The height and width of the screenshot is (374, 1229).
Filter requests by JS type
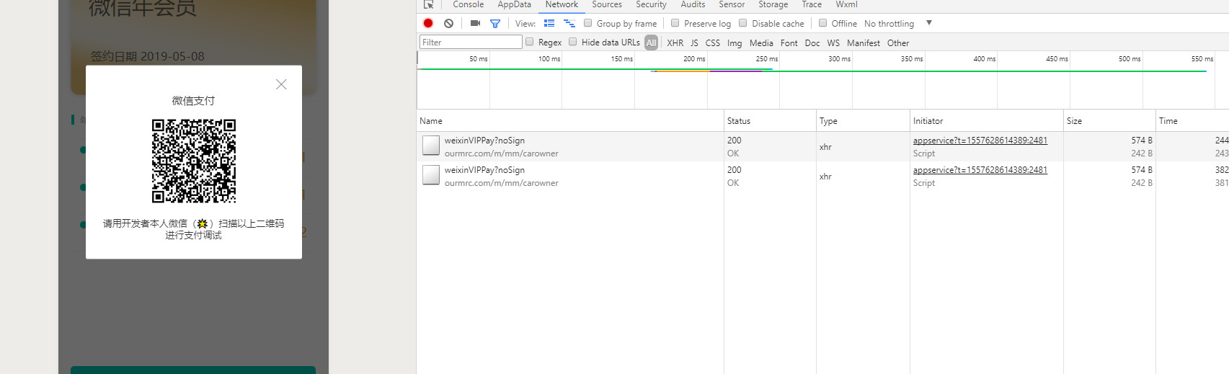click(694, 43)
